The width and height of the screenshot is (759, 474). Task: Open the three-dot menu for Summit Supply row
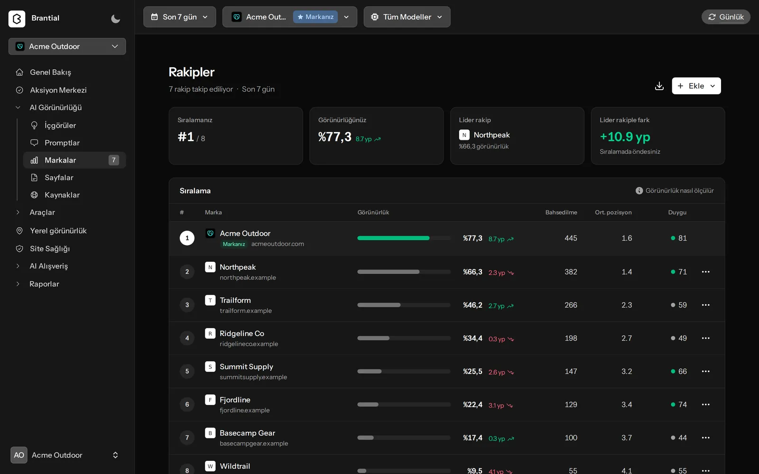point(705,371)
